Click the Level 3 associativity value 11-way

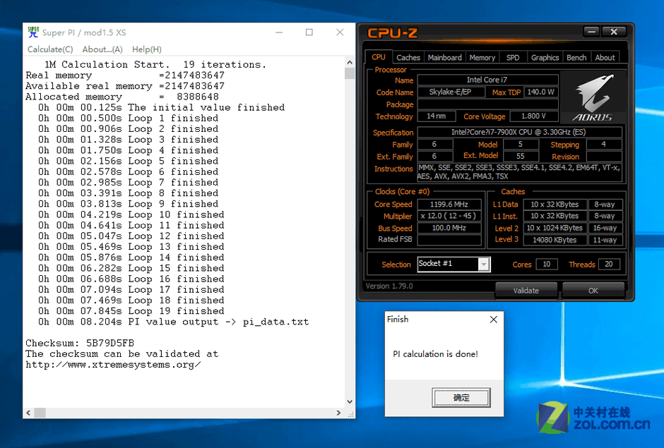point(605,240)
